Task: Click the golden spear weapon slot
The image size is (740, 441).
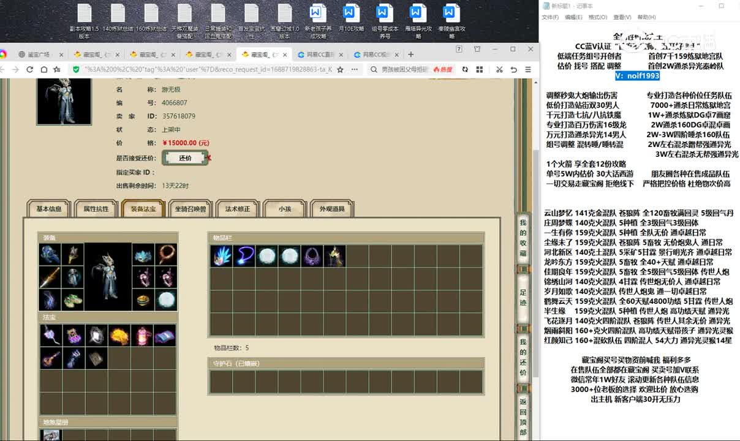Action: [x=50, y=277]
